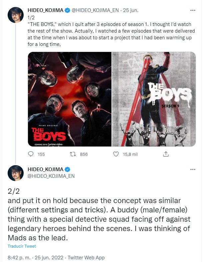Open the three-dot menu on second tweet
This screenshot has width=203, height=262.
(193, 169)
